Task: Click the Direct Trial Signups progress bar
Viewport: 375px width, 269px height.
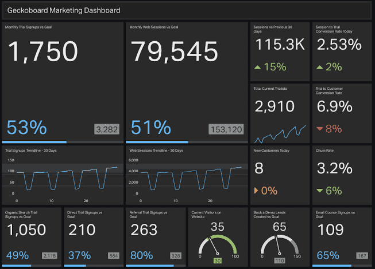Action: [x=94, y=266]
